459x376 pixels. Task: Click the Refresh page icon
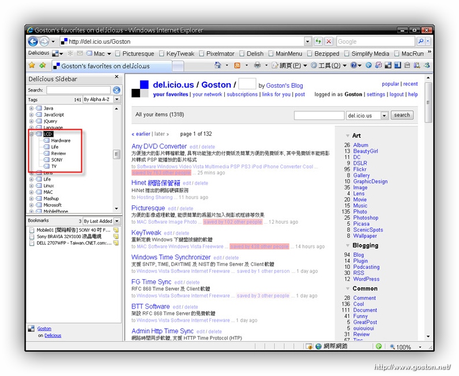318,42
